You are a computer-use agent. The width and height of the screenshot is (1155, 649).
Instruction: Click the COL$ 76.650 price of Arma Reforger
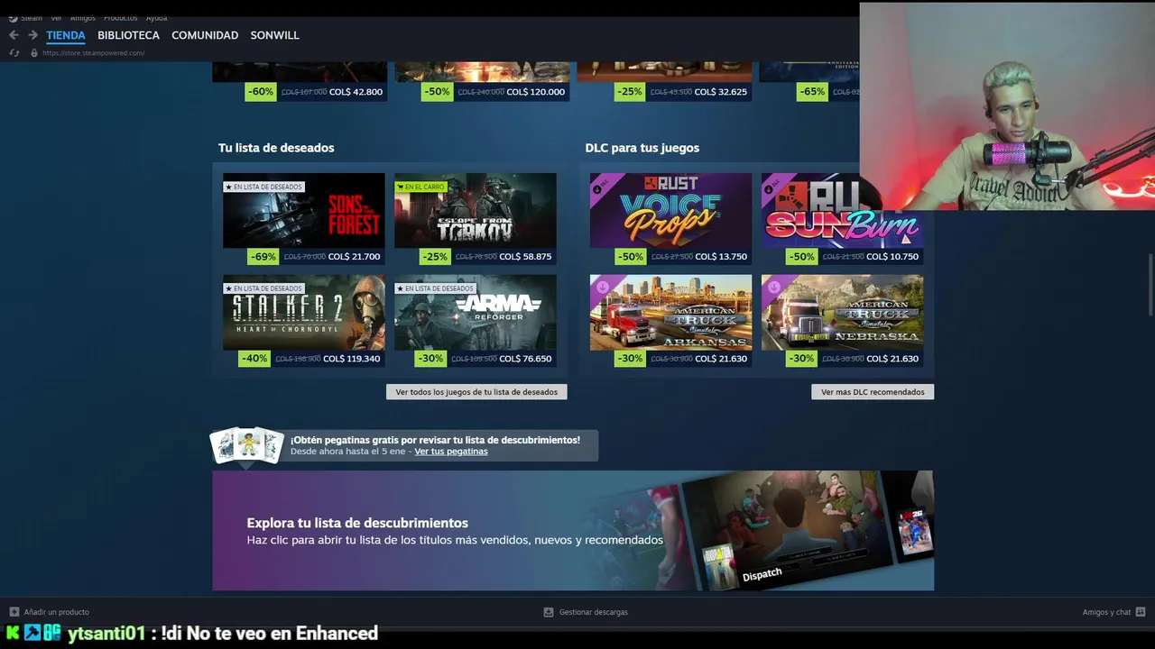(x=525, y=359)
